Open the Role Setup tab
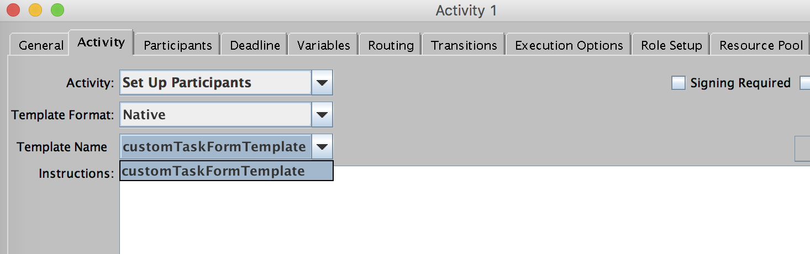Screen dimensions: 810x254 (x=671, y=45)
